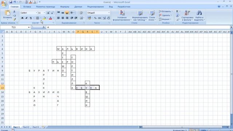Toggle wrap text

tap(81, 13)
